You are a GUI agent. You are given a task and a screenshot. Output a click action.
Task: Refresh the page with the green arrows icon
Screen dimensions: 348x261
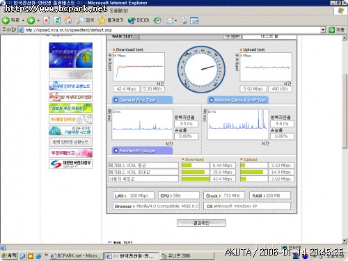pyautogui.click(x=57, y=20)
